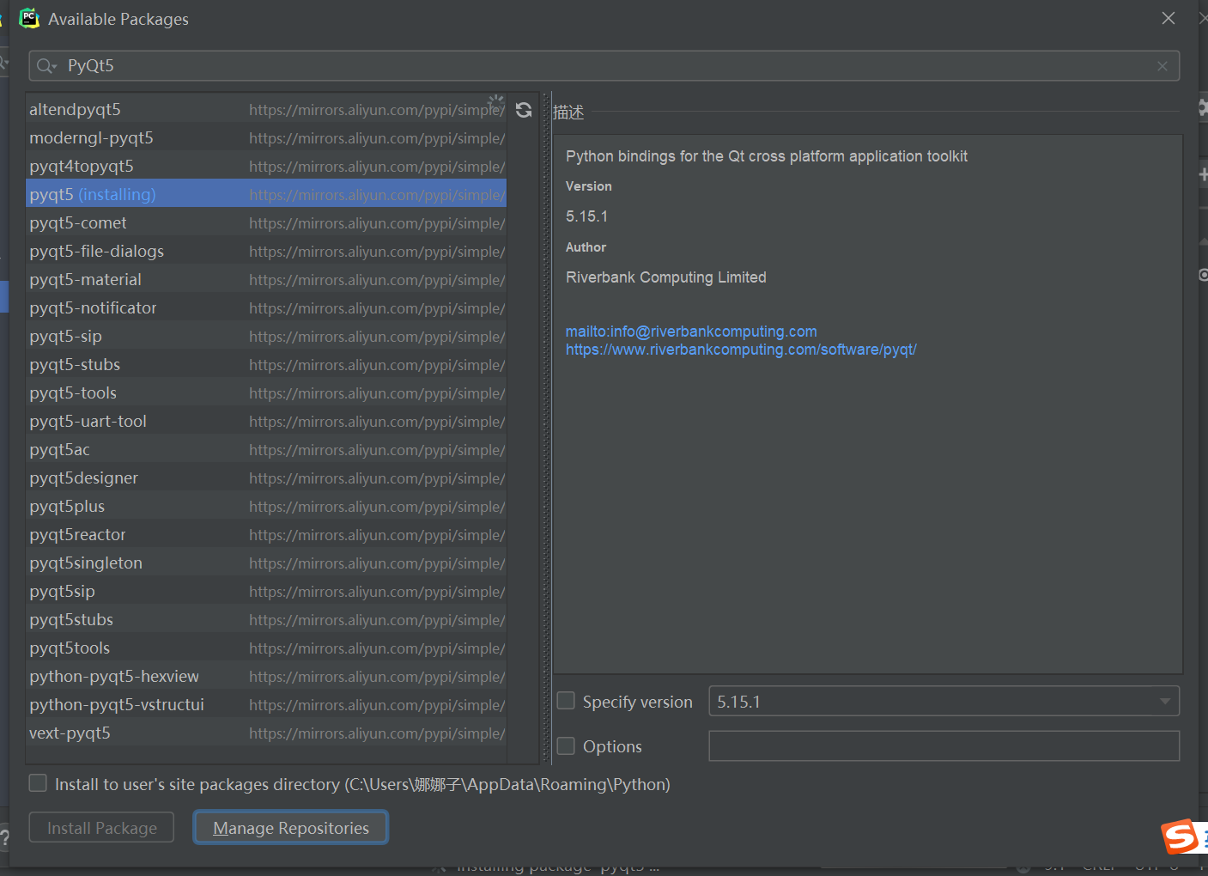Select pyqt5tools package row
This screenshot has width=1208, height=876.
[266, 648]
